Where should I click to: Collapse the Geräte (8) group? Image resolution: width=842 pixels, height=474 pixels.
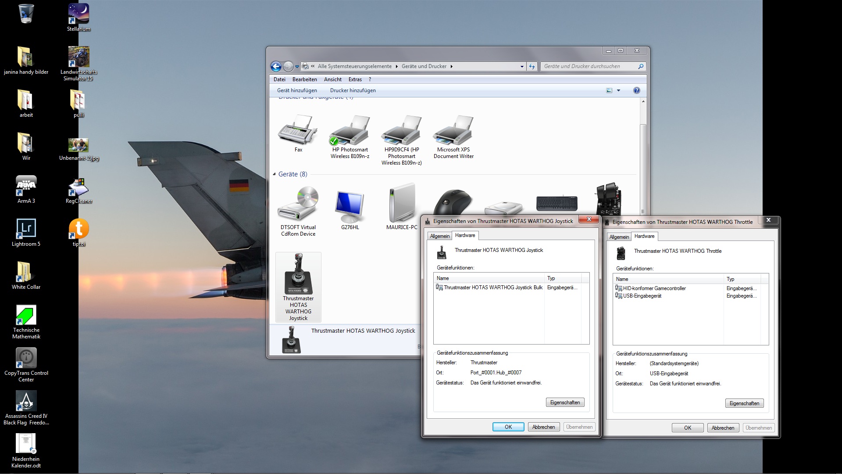(275, 174)
